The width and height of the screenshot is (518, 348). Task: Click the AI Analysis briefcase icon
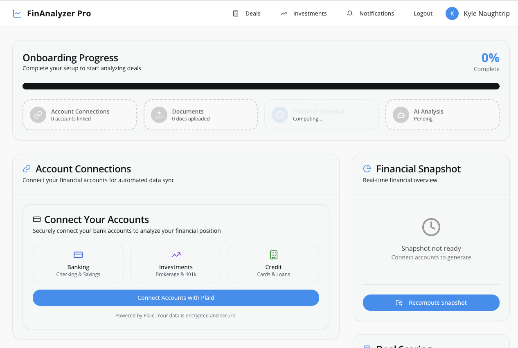pos(401,115)
